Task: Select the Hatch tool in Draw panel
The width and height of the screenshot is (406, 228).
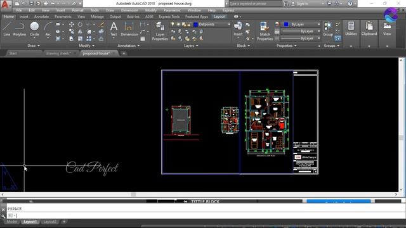Action: [x=58, y=39]
